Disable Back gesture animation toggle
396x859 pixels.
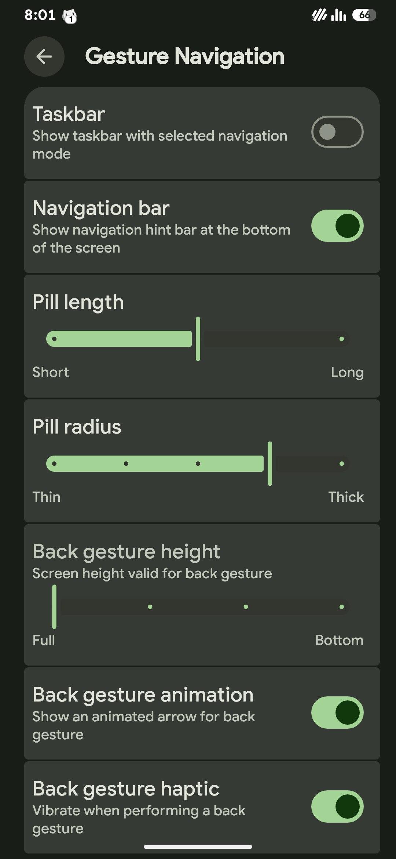coord(337,713)
